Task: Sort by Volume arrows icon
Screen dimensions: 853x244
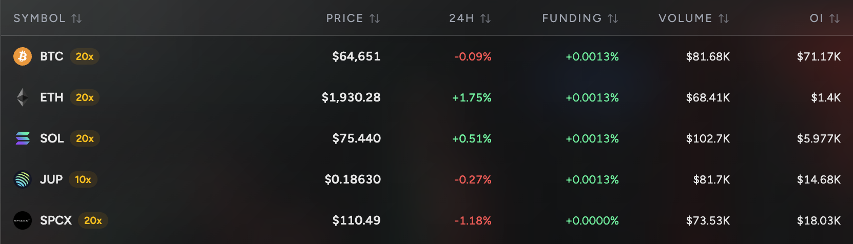Action: [724, 18]
